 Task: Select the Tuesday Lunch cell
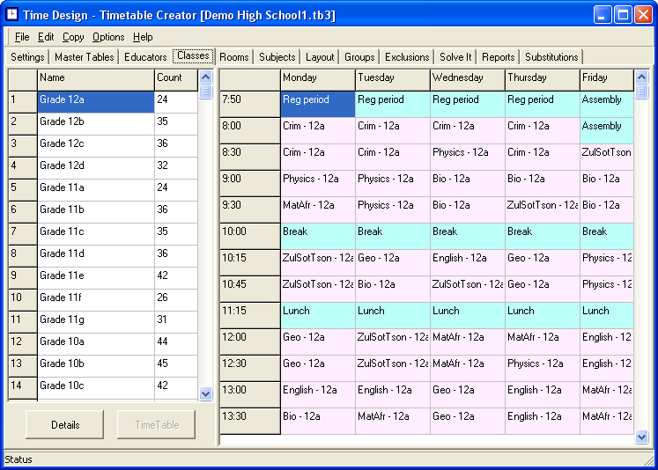tap(392, 312)
